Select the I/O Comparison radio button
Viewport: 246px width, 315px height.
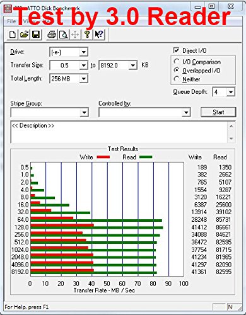pos(177,62)
